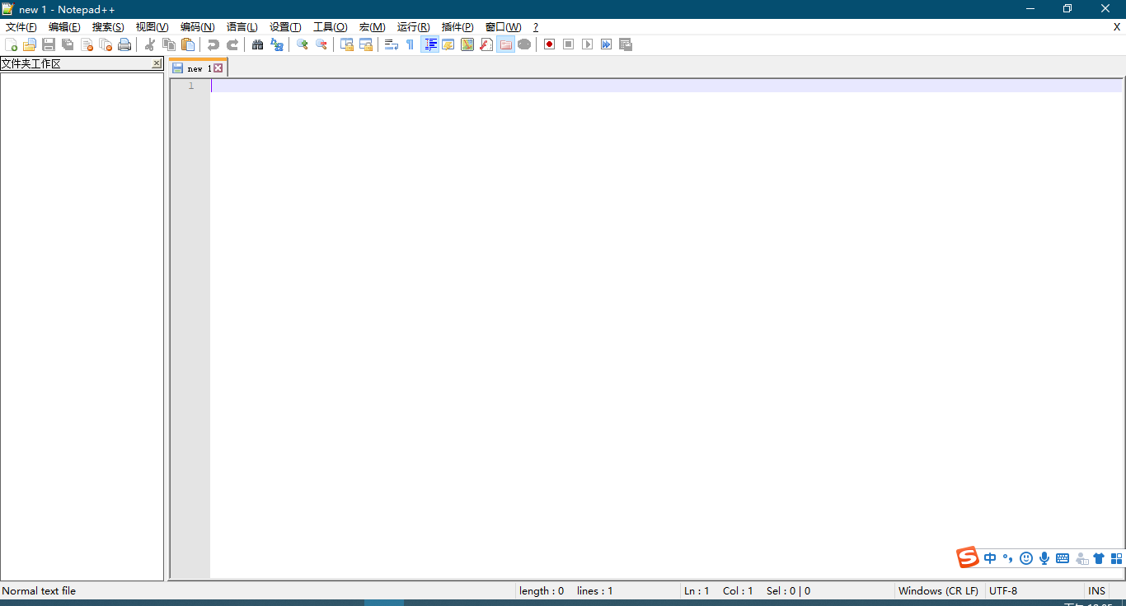Click the New file toolbar icon
1126x606 pixels.
pyautogui.click(x=11, y=44)
